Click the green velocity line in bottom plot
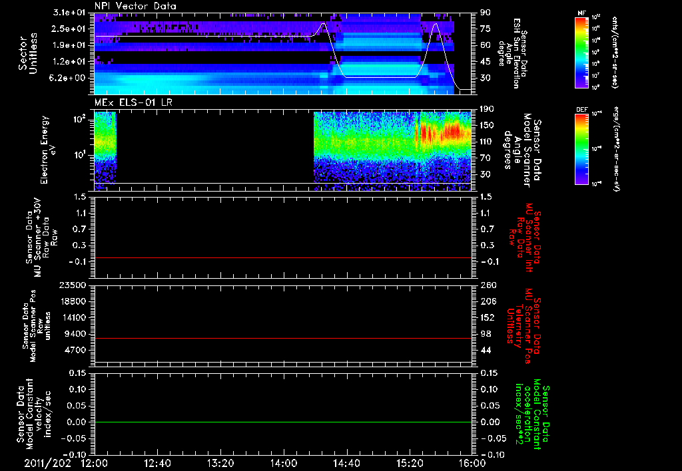This screenshot has height=471, width=682. click(282, 422)
